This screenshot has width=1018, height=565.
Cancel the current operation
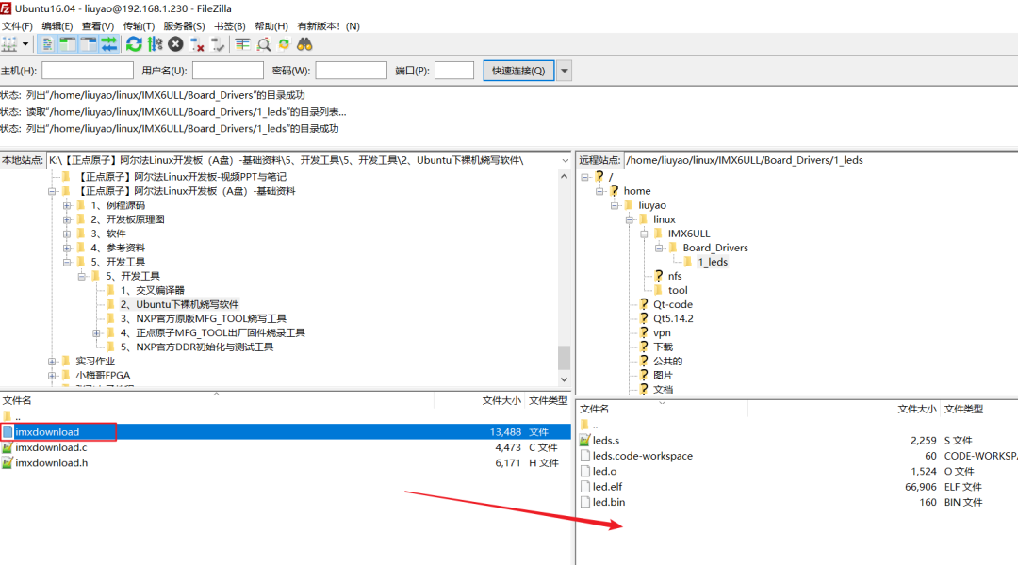click(174, 44)
